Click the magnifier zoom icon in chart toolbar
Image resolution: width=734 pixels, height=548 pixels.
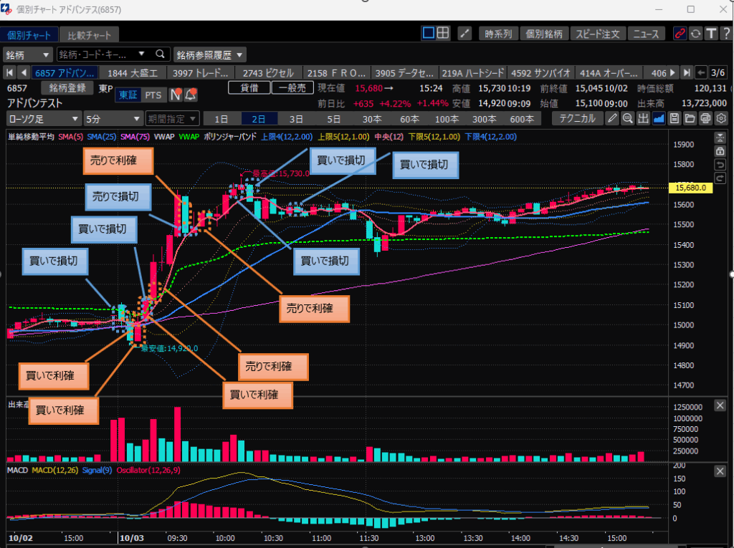627,119
